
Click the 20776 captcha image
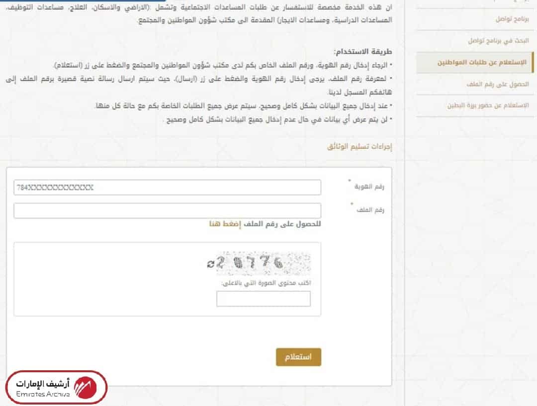pyautogui.click(x=264, y=263)
